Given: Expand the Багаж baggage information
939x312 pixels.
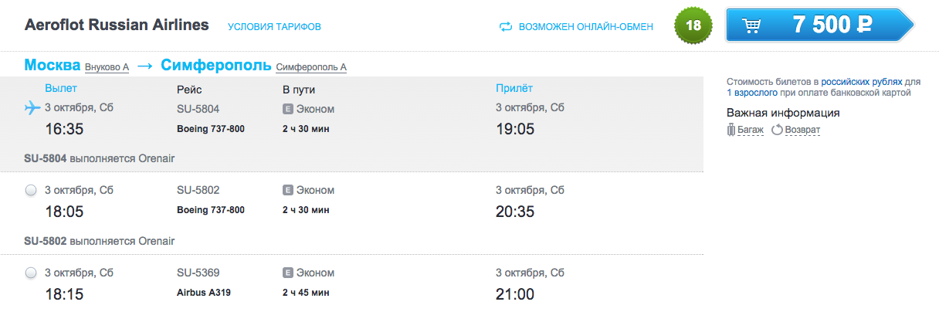Looking at the screenshot, I should tap(750, 130).
